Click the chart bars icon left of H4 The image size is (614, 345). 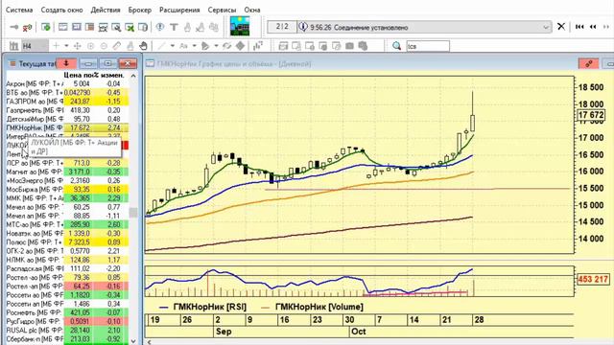(x=13, y=46)
